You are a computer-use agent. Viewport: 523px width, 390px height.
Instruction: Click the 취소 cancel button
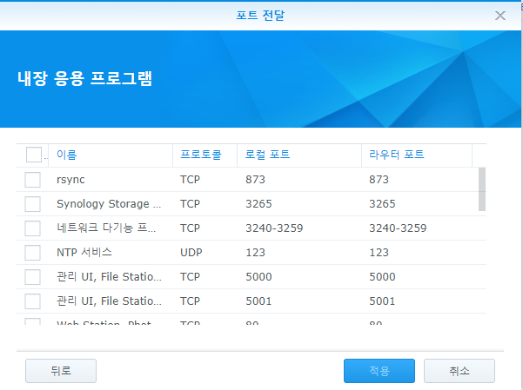point(459,371)
